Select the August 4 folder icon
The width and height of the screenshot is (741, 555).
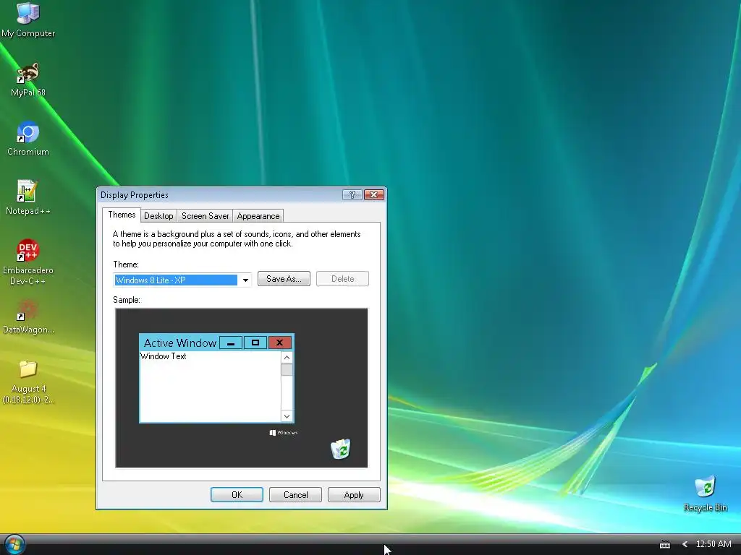pos(28,382)
